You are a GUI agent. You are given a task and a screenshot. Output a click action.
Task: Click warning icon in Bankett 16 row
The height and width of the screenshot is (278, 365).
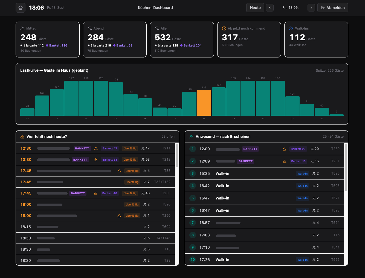coord(285,161)
